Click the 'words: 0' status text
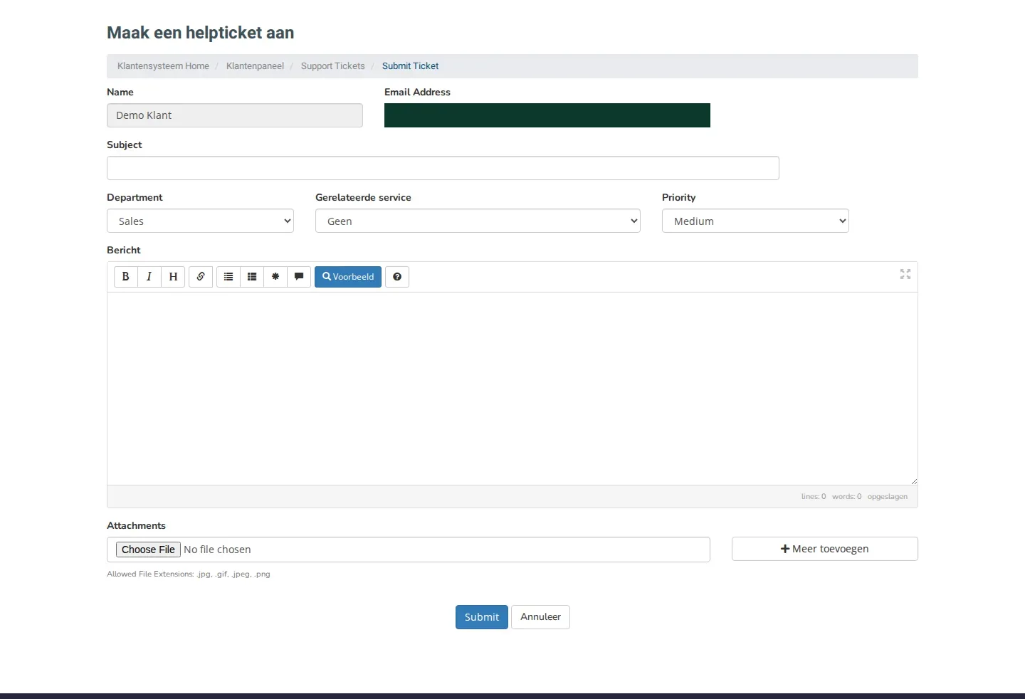 click(x=846, y=497)
